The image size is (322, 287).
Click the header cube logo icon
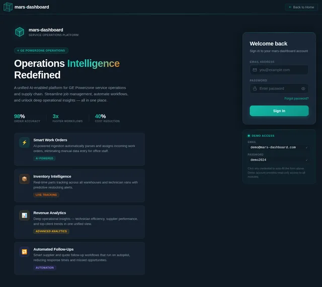pos(8,7)
